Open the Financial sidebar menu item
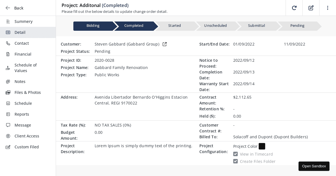This screenshot has width=336, height=176. pos(23,54)
